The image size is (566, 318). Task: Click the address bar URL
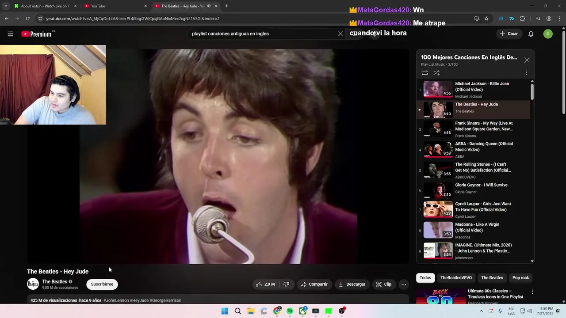pyautogui.click(x=133, y=19)
